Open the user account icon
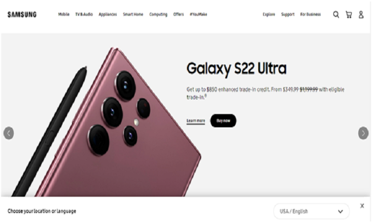The width and height of the screenshot is (372, 223). [x=361, y=14]
